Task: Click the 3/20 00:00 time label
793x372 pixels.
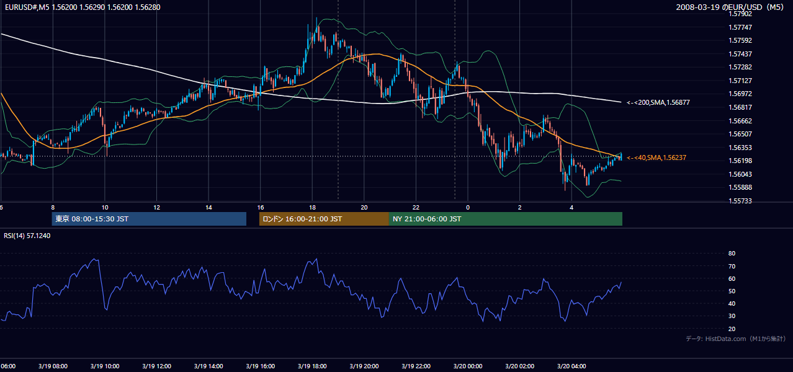Action: pyautogui.click(x=468, y=366)
